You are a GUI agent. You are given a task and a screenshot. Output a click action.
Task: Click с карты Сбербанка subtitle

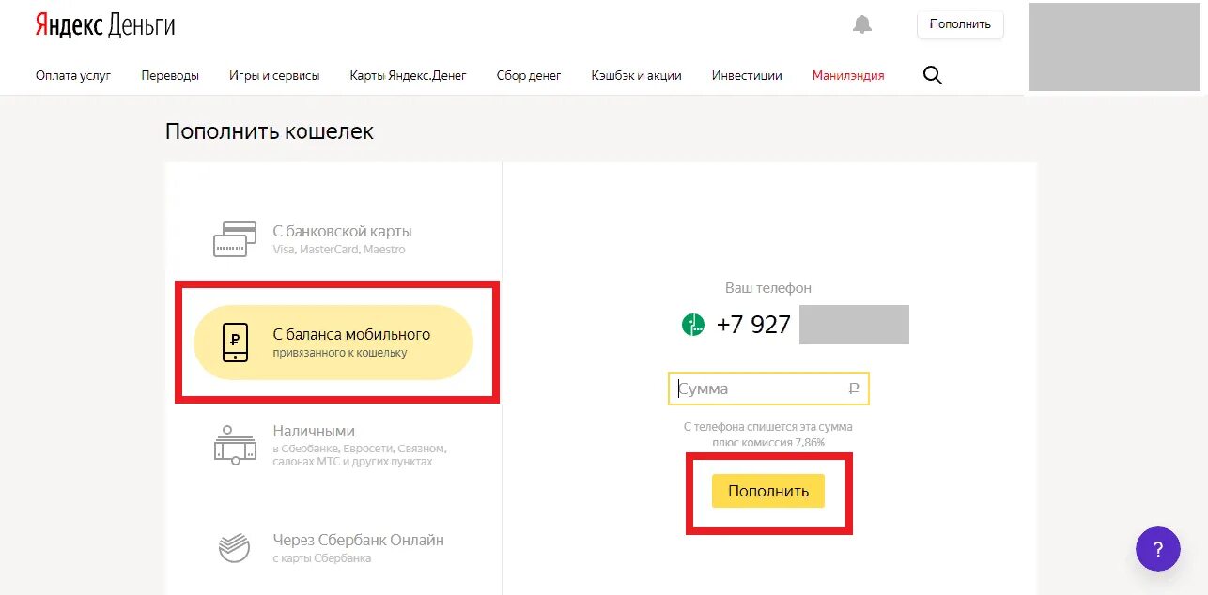click(x=322, y=558)
